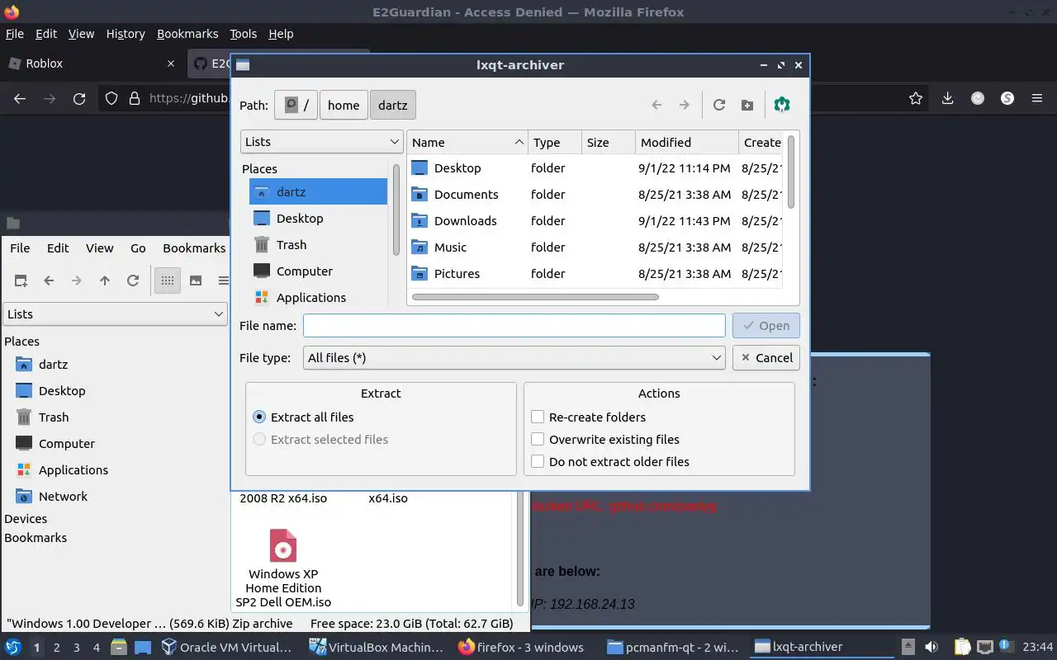Image resolution: width=1057 pixels, height=660 pixels.
Task: Click the volume icon in the system tray
Action: (931, 647)
